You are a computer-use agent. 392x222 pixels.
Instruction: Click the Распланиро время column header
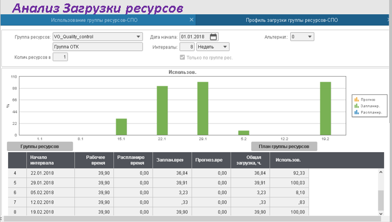point(133,160)
